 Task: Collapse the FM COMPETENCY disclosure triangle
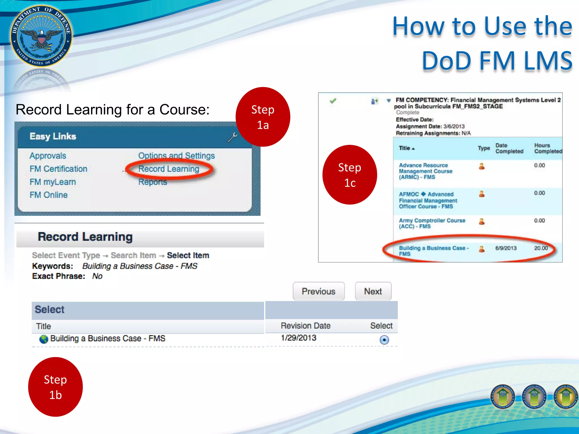(x=389, y=100)
